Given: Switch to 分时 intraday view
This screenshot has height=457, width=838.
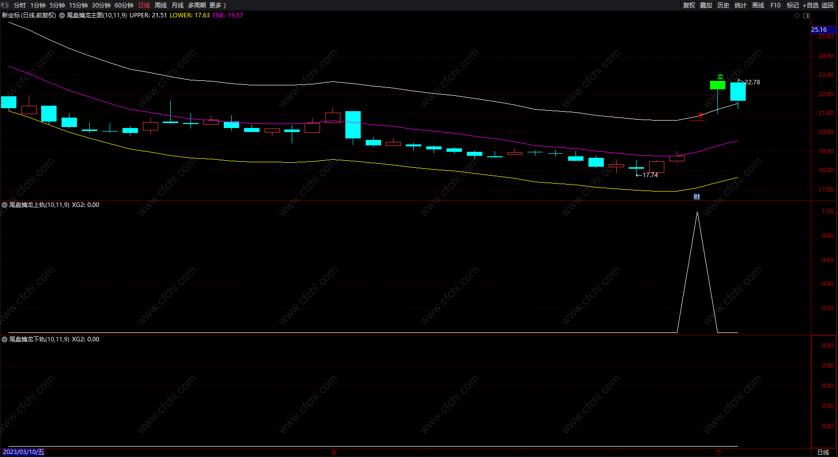Looking at the screenshot, I should pyautogui.click(x=20, y=5).
